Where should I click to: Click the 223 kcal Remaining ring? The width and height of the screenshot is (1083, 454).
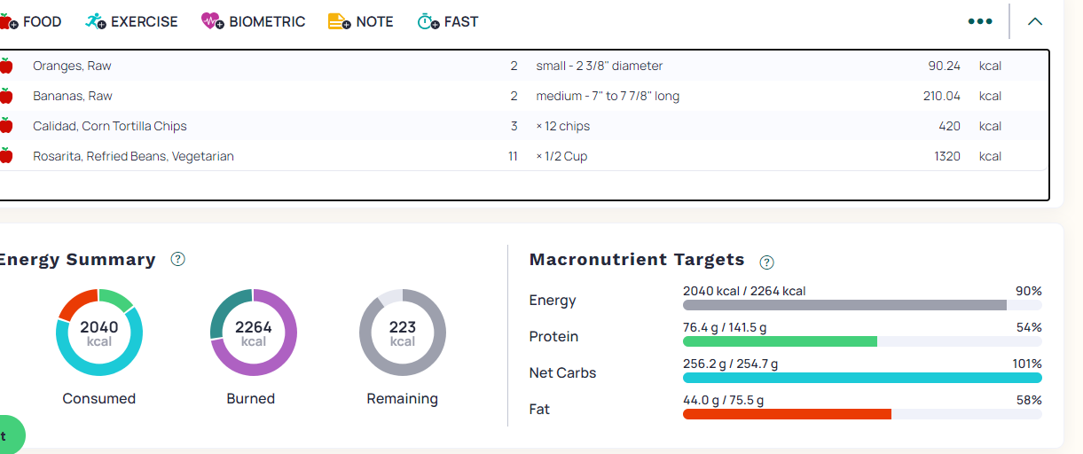[x=403, y=333]
